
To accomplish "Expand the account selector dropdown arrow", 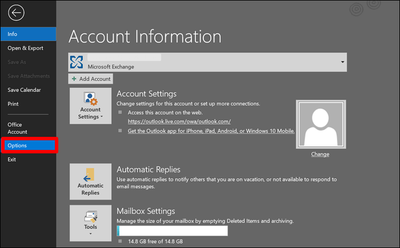I will (x=342, y=62).
